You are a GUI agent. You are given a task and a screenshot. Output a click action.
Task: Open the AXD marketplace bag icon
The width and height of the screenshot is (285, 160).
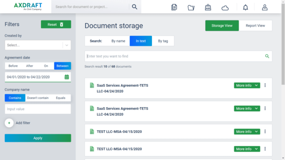pos(208,7)
